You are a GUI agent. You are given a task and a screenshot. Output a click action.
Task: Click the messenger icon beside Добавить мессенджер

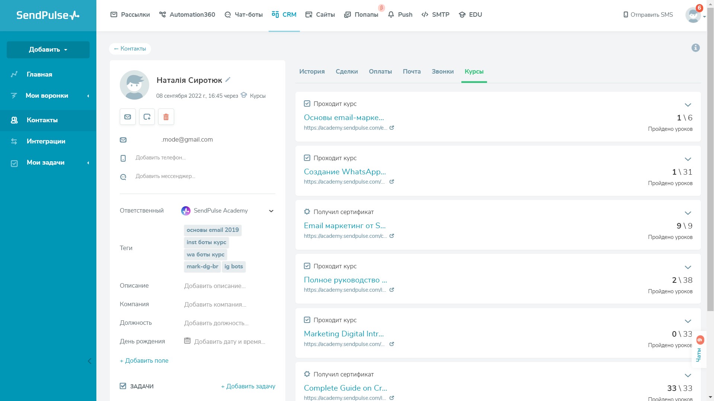point(123,177)
